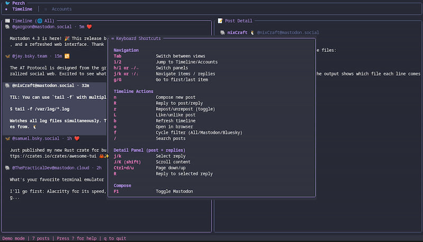Click the heart icon on @samuel.bsky.social post
Viewport: 423px width, 242px height.
(x=77, y=138)
